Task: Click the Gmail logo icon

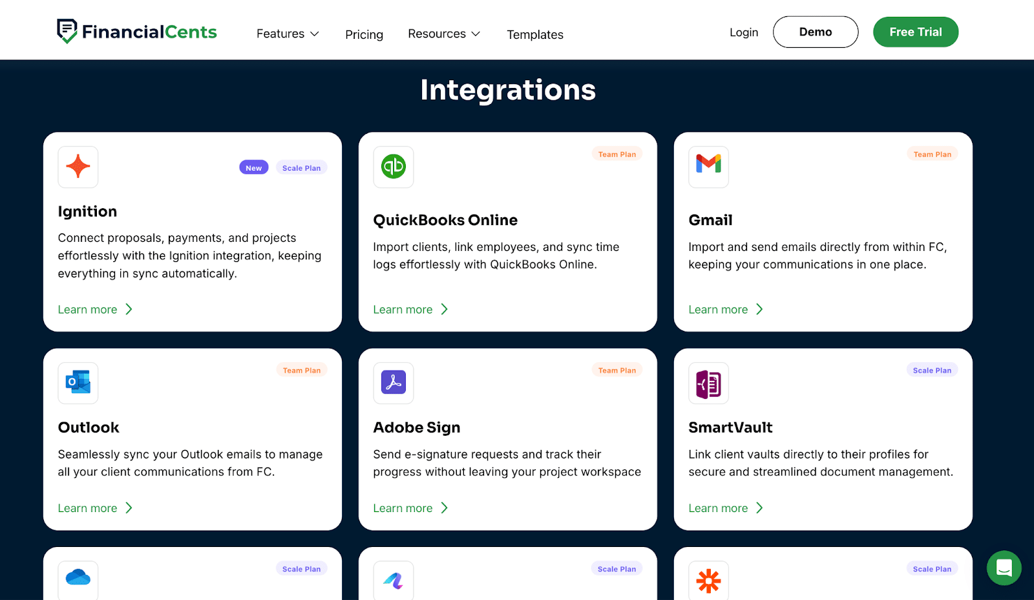Action: coord(708,167)
